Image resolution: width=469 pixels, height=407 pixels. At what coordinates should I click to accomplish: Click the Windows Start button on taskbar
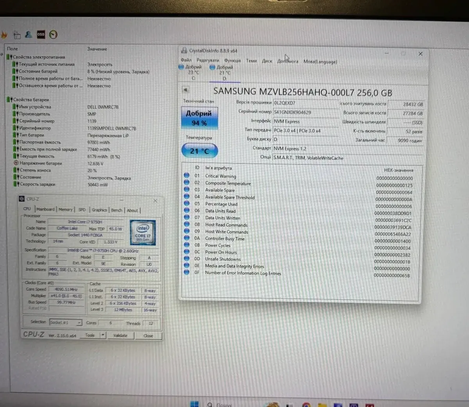(194, 404)
